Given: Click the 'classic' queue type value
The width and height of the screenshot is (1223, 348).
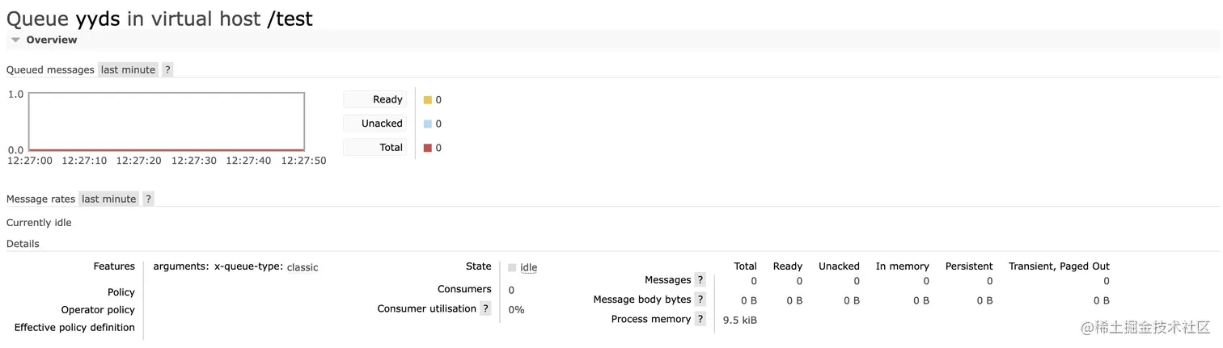Looking at the screenshot, I should 303,267.
